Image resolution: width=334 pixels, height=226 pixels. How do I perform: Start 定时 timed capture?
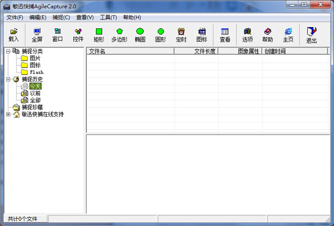tap(181, 35)
